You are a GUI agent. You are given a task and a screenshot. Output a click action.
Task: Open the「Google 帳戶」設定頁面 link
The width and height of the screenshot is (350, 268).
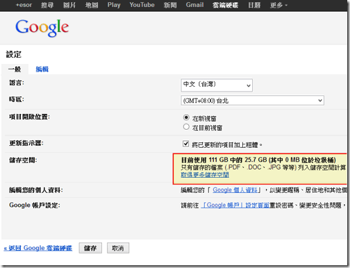235,205
